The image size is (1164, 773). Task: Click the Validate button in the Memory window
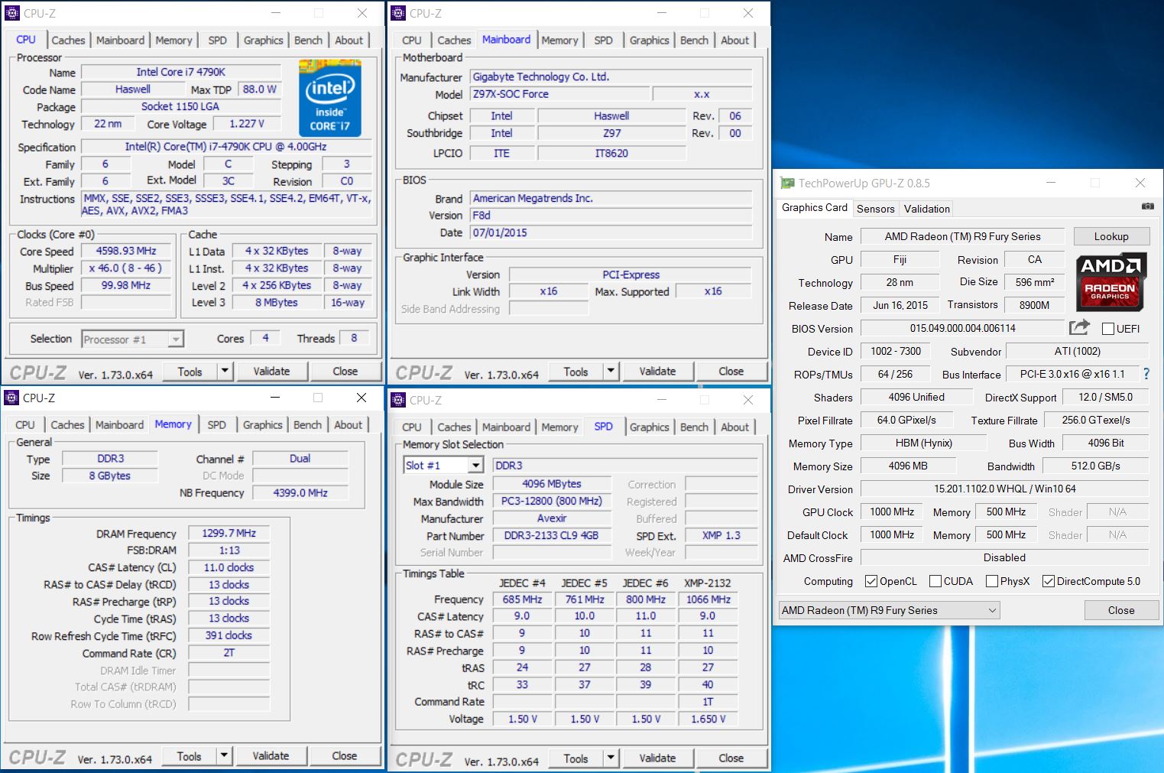point(271,756)
